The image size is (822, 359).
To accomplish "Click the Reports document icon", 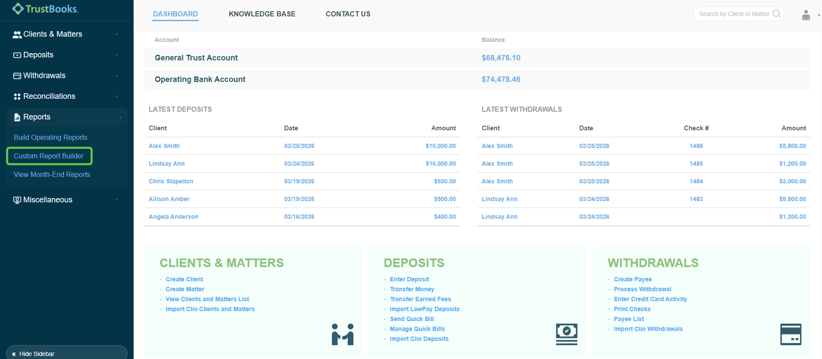I will click(x=17, y=117).
